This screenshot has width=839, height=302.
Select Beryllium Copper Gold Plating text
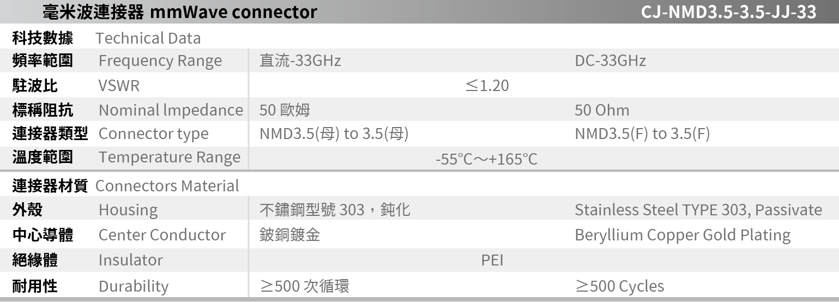pos(682,235)
